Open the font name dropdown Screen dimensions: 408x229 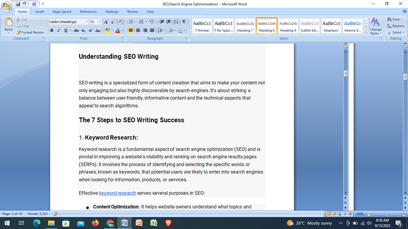pos(87,22)
